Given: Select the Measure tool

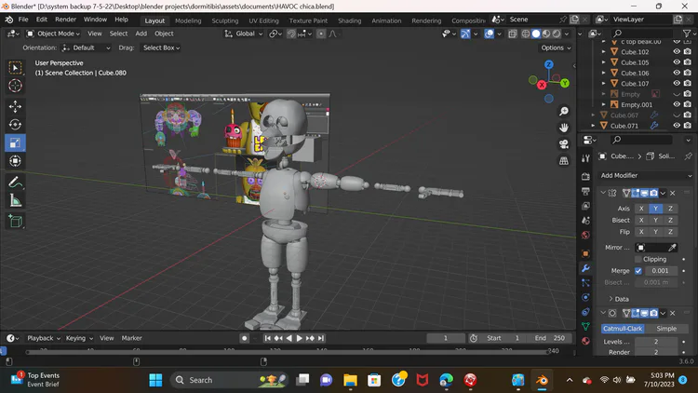Looking at the screenshot, I should tap(15, 200).
